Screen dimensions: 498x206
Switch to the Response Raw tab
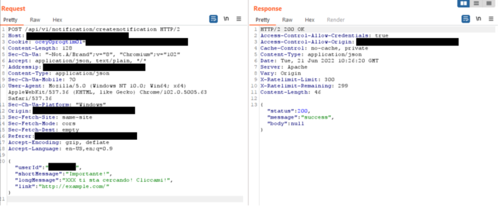287,20
